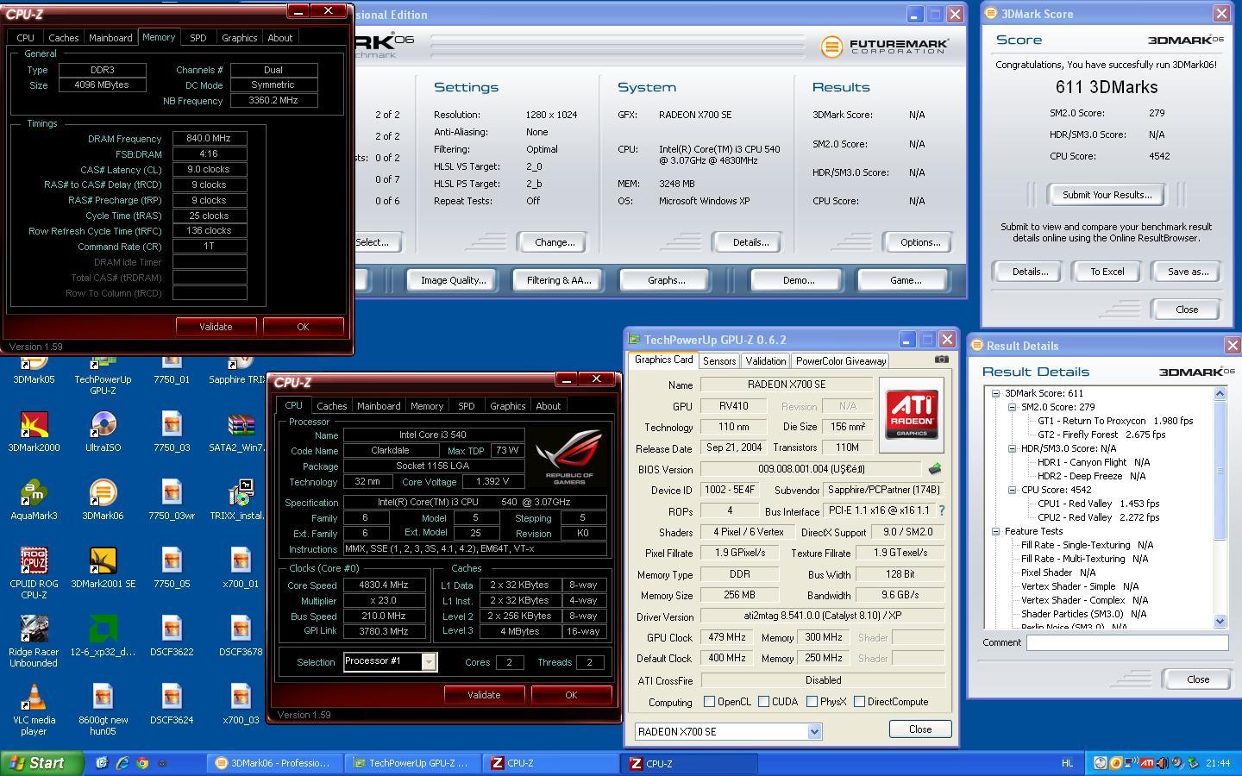
Task: Click Change... button under Settings
Action: tap(555, 242)
